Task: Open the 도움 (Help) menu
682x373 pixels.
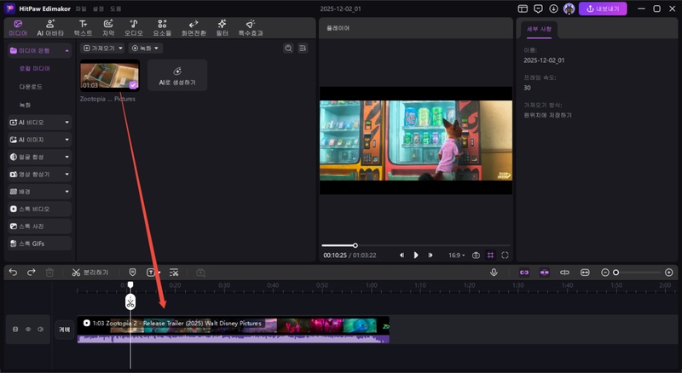Action: tap(116, 9)
